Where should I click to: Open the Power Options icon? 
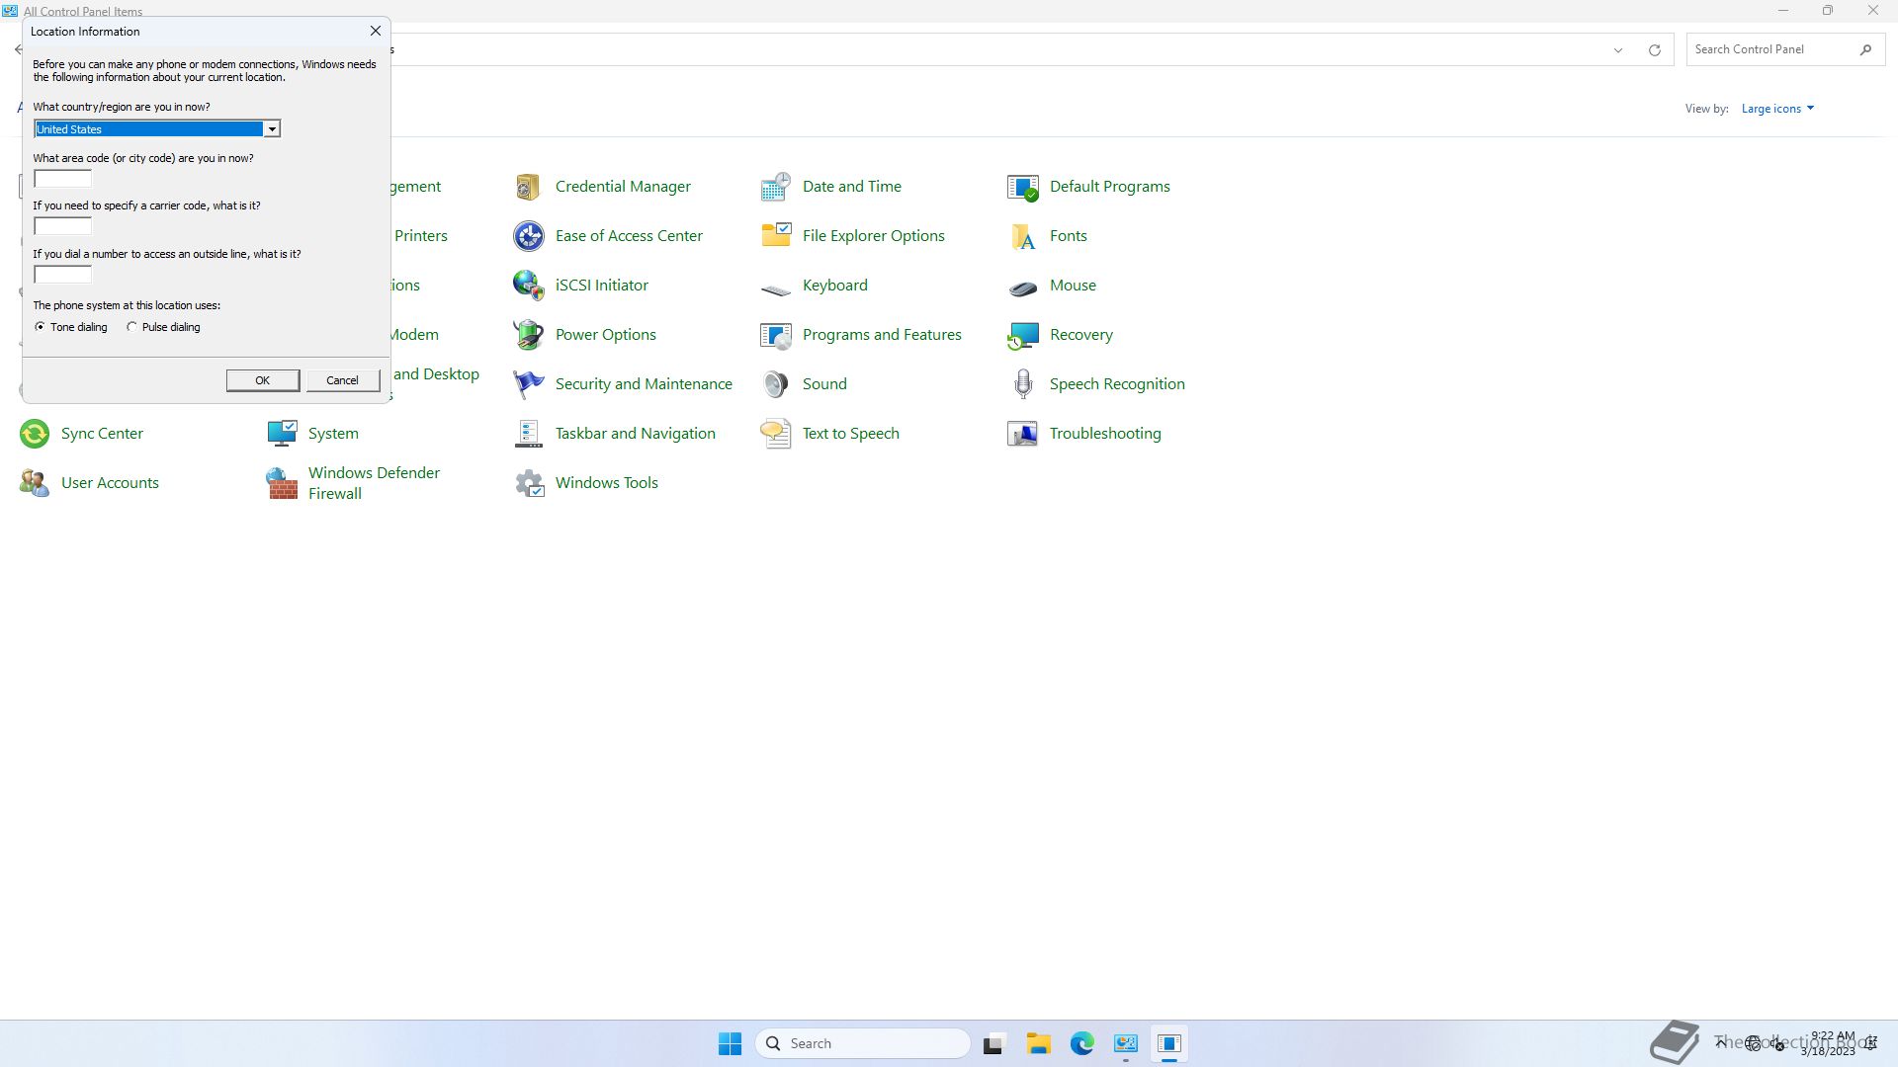(528, 335)
